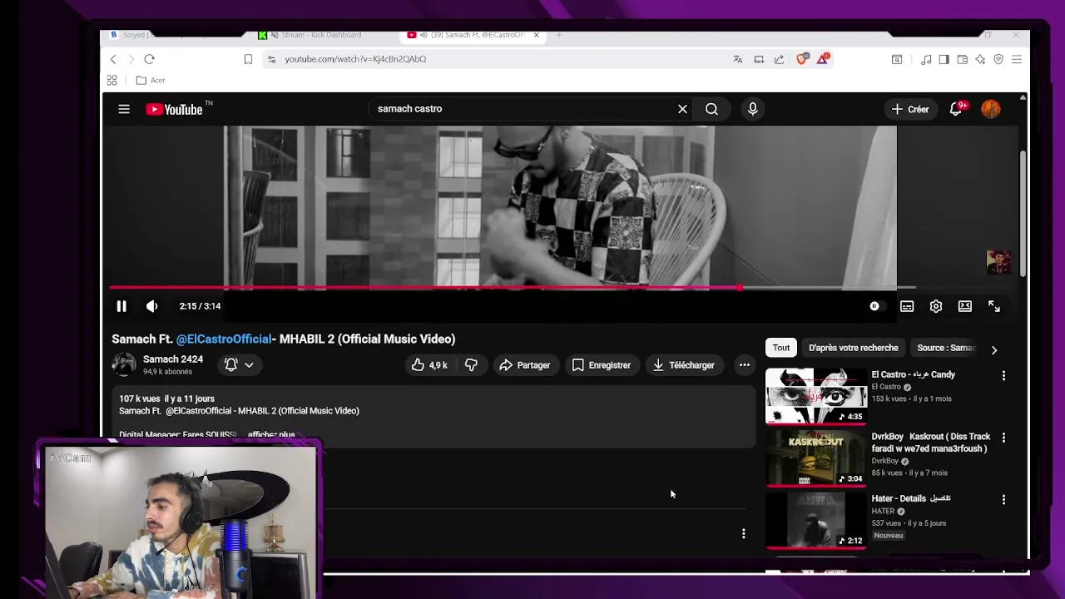
Task: Open more actions under the video
Action: [745, 365]
